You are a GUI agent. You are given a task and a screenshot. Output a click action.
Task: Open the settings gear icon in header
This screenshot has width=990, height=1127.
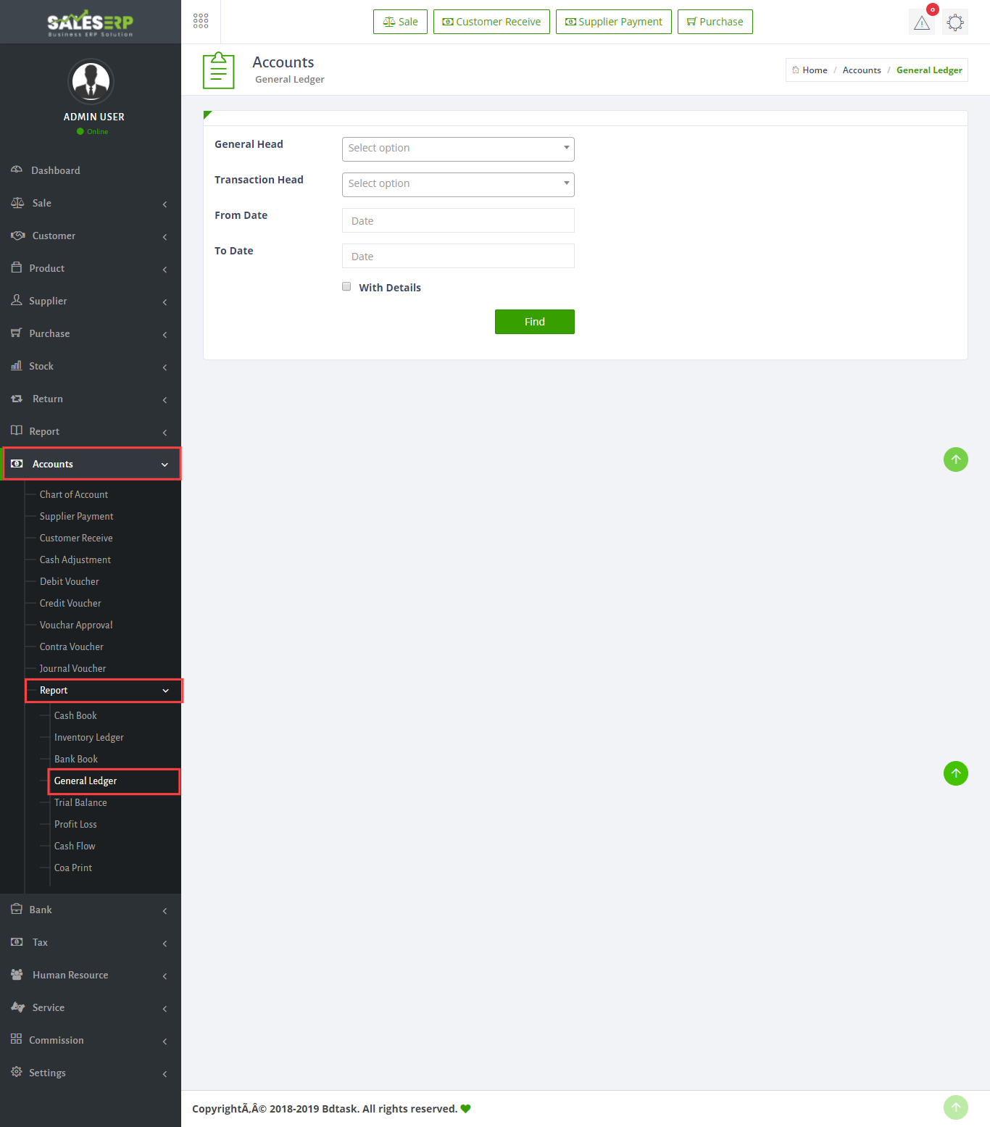pos(955,22)
